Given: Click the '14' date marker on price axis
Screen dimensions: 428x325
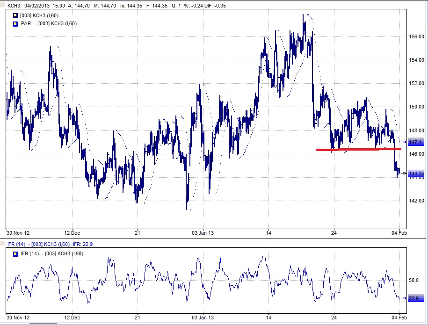Looking at the screenshot, I should pyautogui.click(x=268, y=232).
